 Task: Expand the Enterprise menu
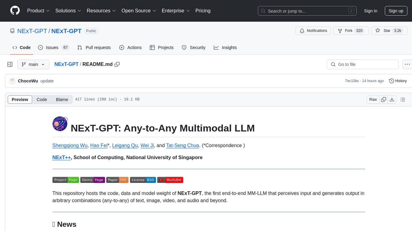[x=176, y=11]
